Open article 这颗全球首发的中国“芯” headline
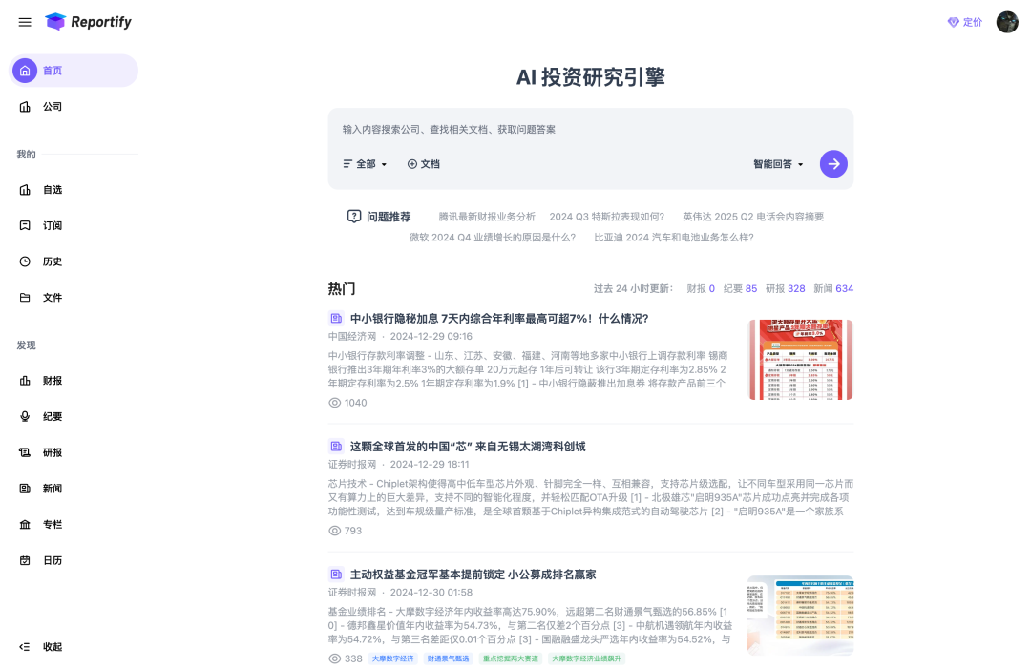The height and width of the screenshot is (669, 1031). pyautogui.click(x=468, y=447)
